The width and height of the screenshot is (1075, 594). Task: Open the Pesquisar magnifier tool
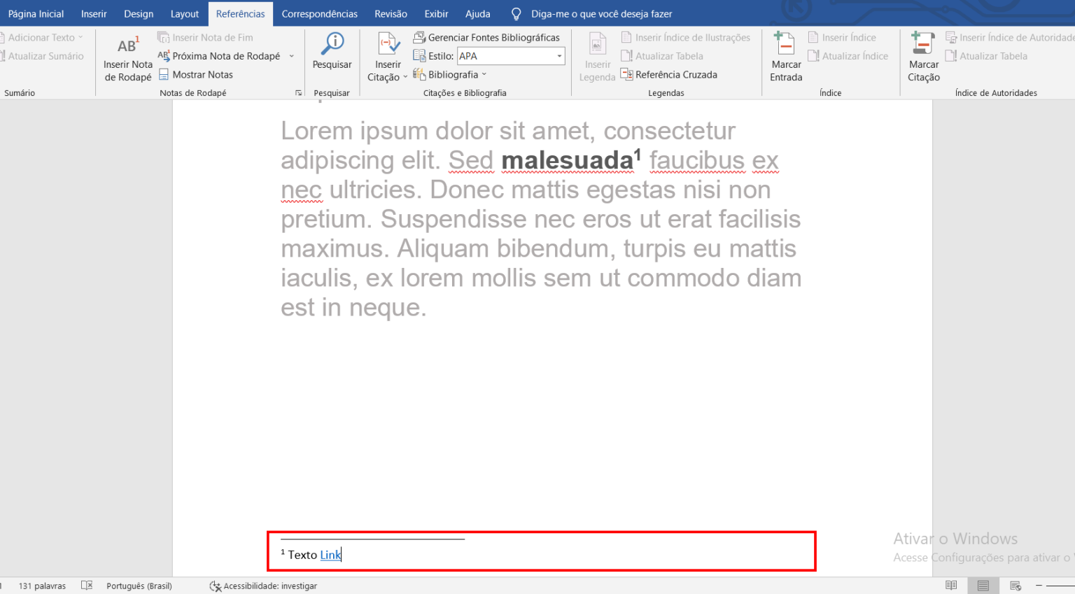point(332,51)
